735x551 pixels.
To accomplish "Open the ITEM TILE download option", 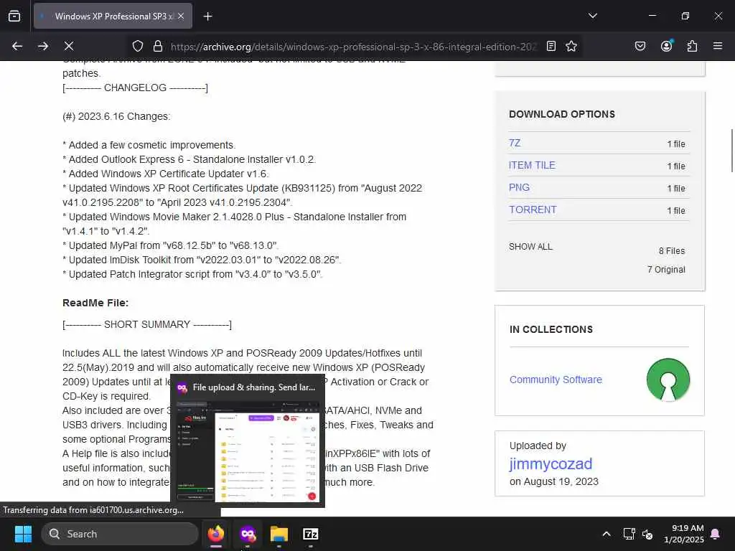I will (532, 165).
